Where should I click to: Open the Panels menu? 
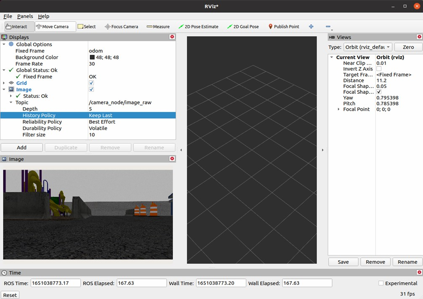click(x=25, y=16)
